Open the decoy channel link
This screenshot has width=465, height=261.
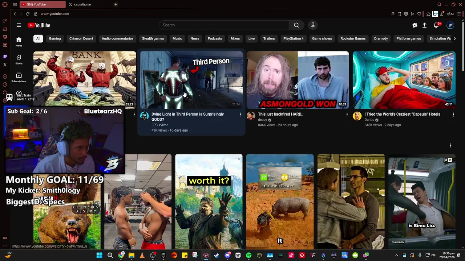pyautogui.click(x=263, y=120)
